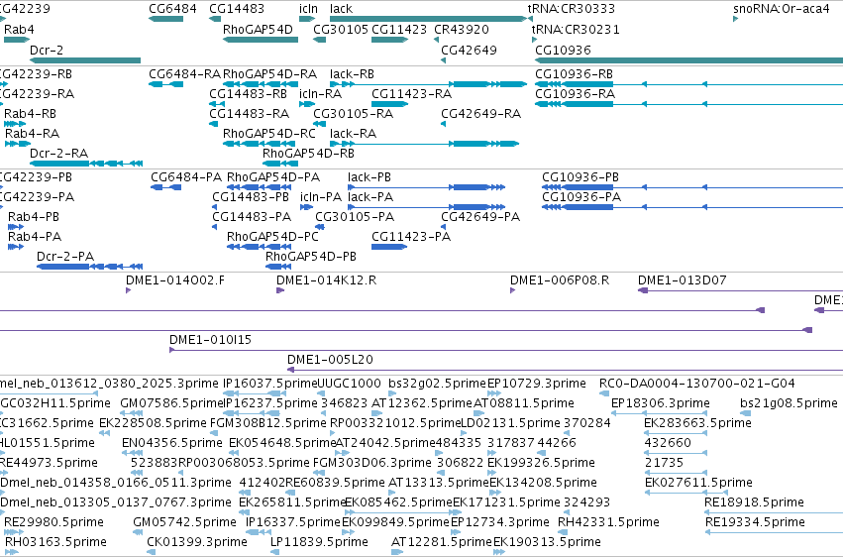Select transcript RhoGAP54D-RC

click(x=260, y=144)
